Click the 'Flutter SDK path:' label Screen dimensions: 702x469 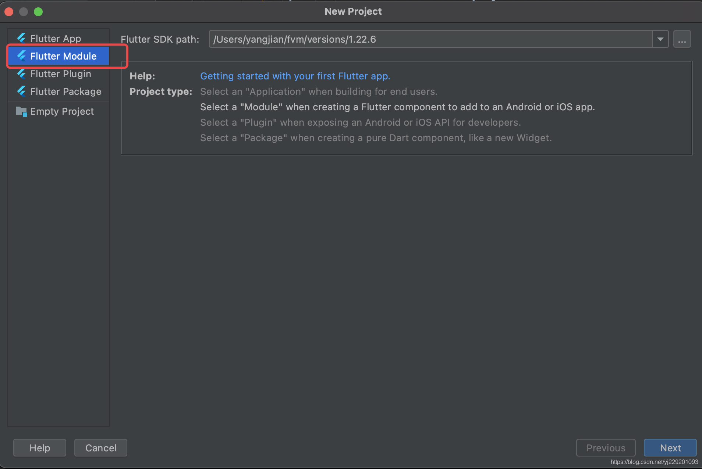(160, 39)
